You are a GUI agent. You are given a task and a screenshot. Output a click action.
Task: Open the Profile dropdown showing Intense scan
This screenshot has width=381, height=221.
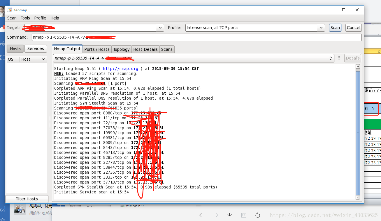321,27
